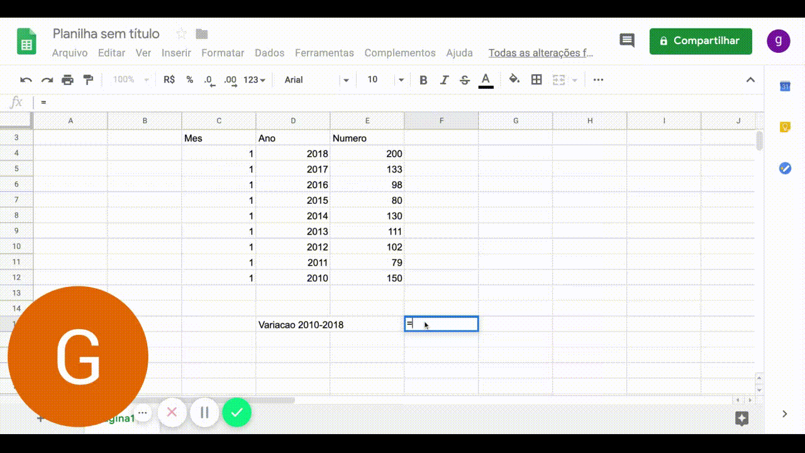Decrease decimal places with .0 button
The image size is (805, 453).
(209, 80)
